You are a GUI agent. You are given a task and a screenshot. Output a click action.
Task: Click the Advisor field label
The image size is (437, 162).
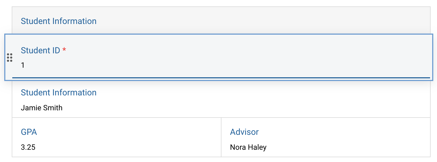click(x=244, y=132)
